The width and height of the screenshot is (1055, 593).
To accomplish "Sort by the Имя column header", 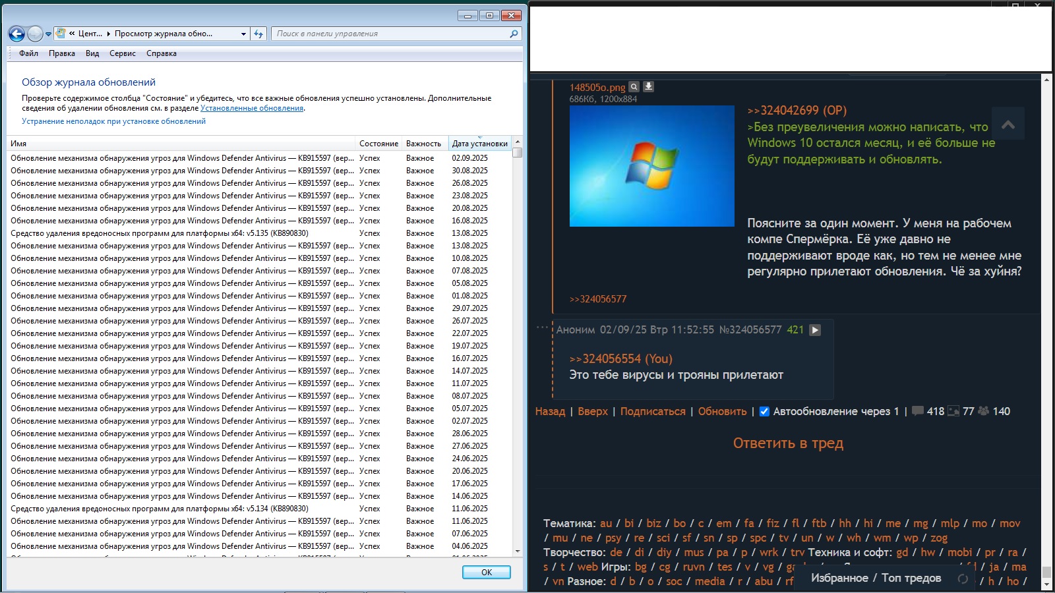I will pos(181,144).
